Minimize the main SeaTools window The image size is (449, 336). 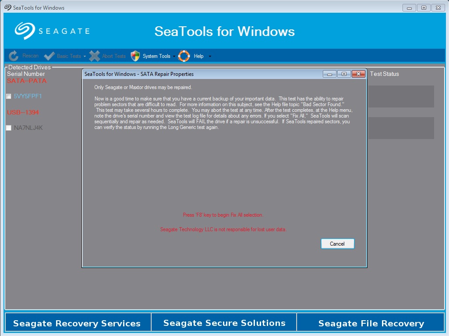pos(409,8)
